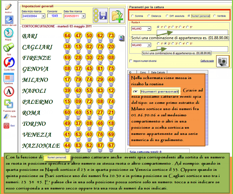233x194 pixels.
Task: Click the camera Cattura spie icon
Action: pos(223,61)
